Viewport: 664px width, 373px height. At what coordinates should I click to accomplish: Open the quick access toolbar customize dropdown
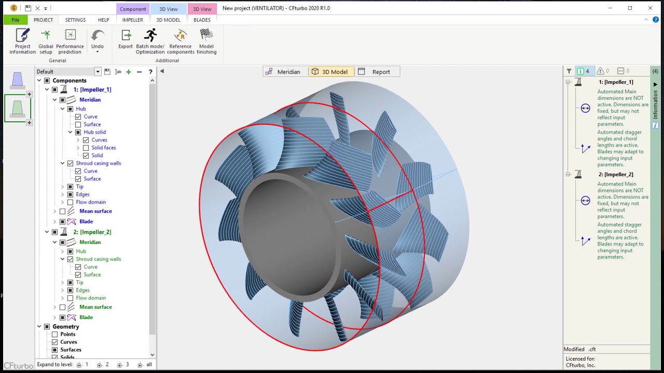coord(46,8)
